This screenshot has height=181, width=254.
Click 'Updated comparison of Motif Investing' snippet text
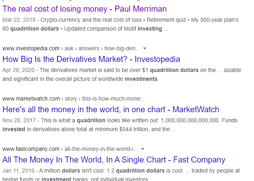113,29
